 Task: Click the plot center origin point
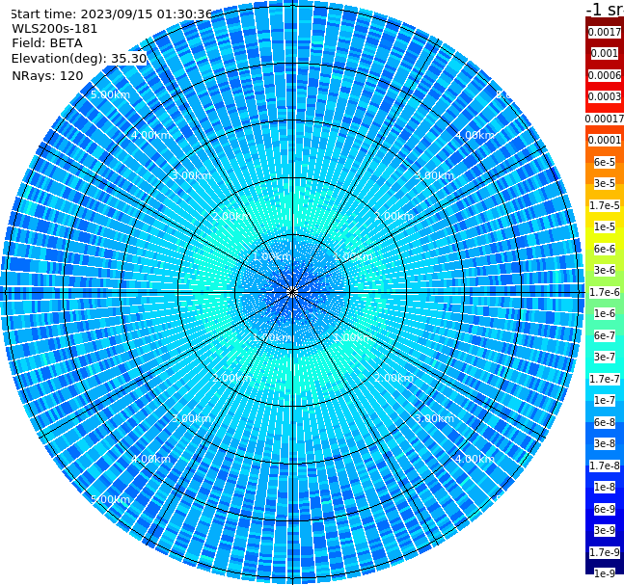click(292, 292)
